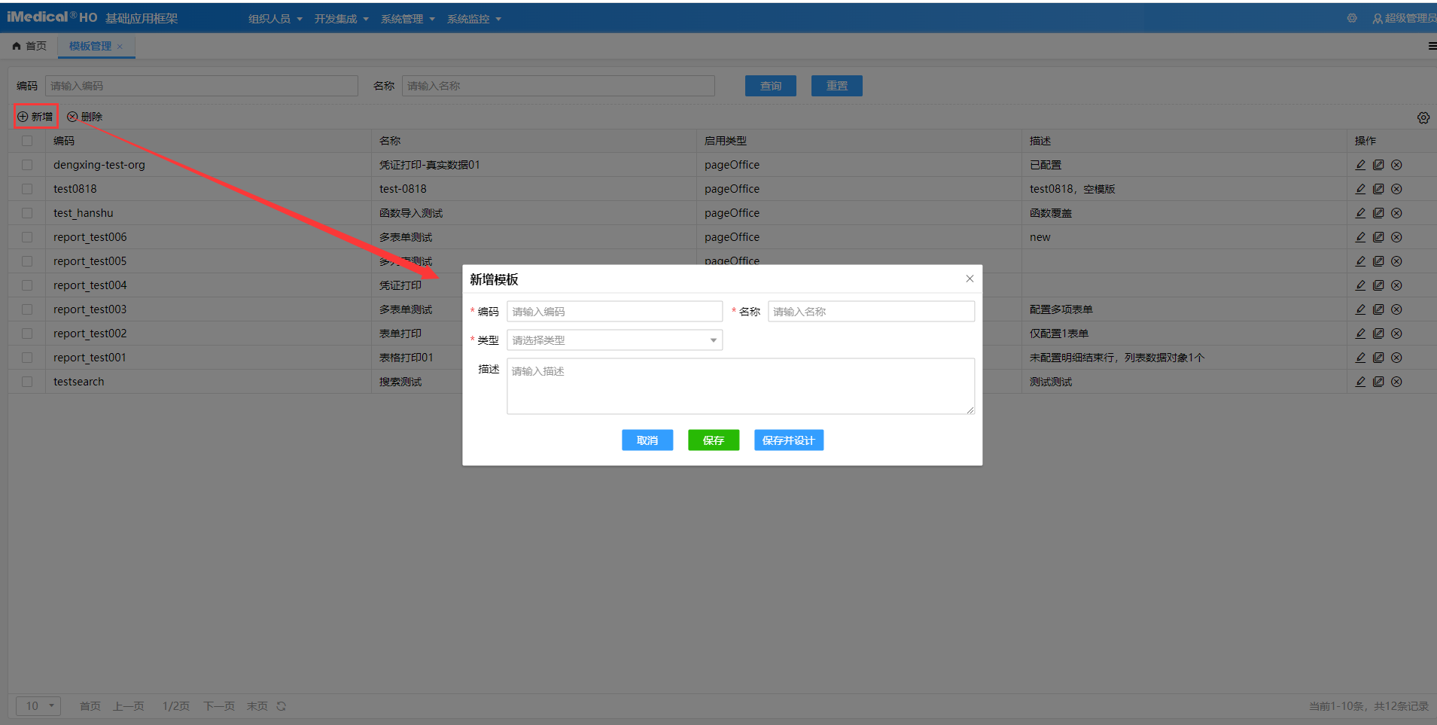Expand the page size dropdown showing 10
1437x725 pixels.
click(x=38, y=706)
